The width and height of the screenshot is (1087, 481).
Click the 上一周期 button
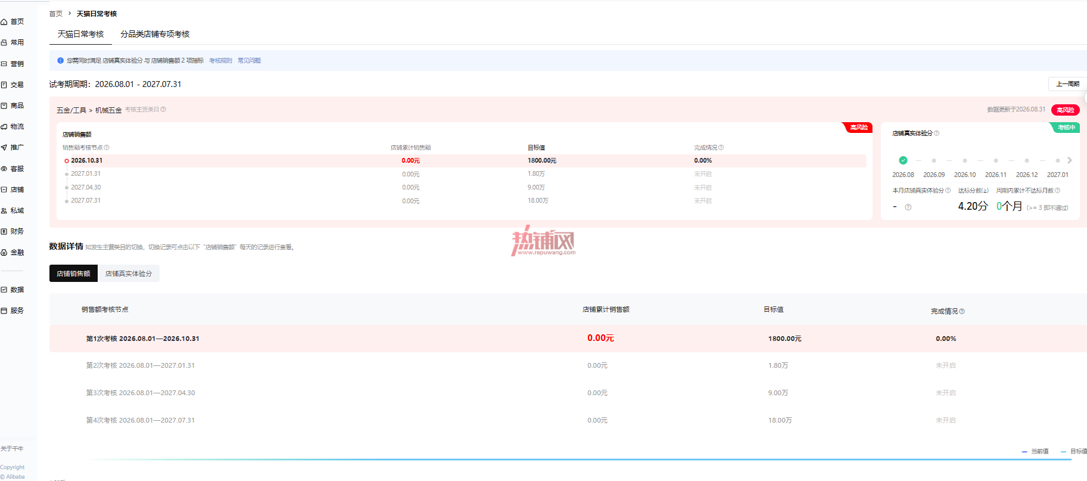[1067, 84]
